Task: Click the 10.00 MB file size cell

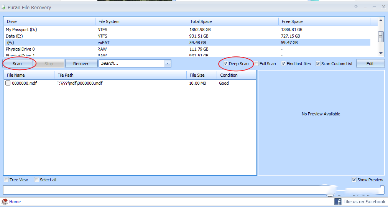Action: pyautogui.click(x=198, y=83)
